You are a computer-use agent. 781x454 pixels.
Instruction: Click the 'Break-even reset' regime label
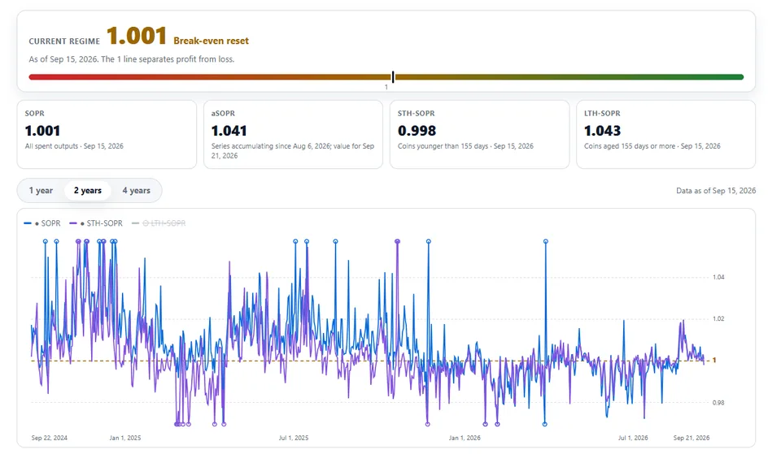pyautogui.click(x=212, y=41)
